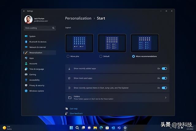
Task: Select the Default layout radio button
Action: pos(101,56)
